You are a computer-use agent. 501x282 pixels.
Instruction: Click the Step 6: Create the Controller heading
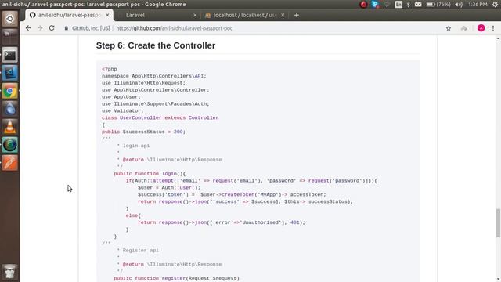click(156, 45)
